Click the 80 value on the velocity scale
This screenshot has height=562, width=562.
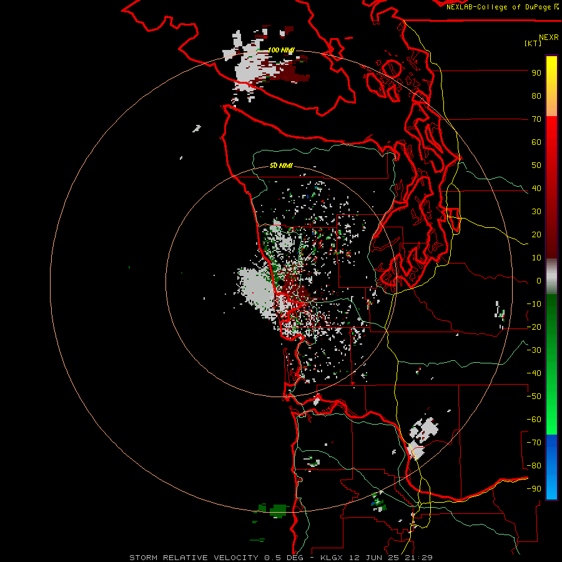pyautogui.click(x=536, y=96)
